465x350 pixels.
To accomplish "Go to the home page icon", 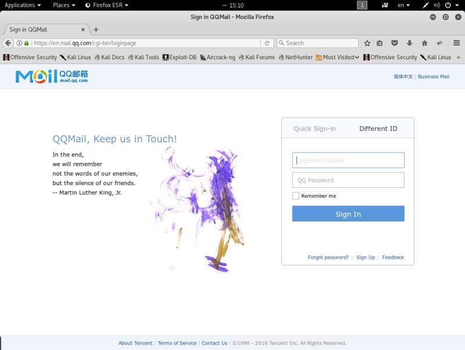I will tap(425, 43).
